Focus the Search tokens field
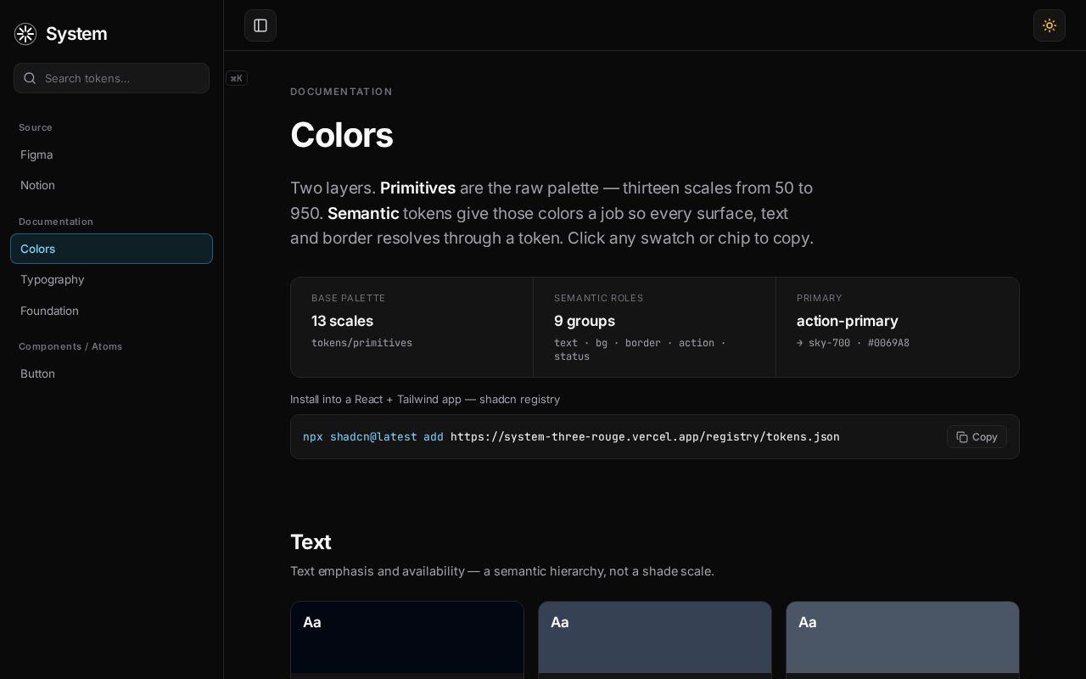This screenshot has width=1086, height=679. click(x=111, y=78)
